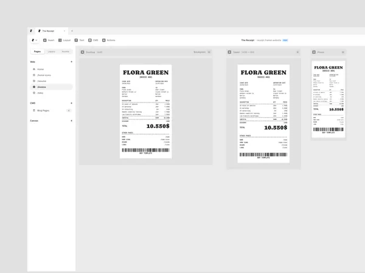Click the Desktop breakpoint play icon
Viewport: 365px width, 273px height.
point(82,52)
